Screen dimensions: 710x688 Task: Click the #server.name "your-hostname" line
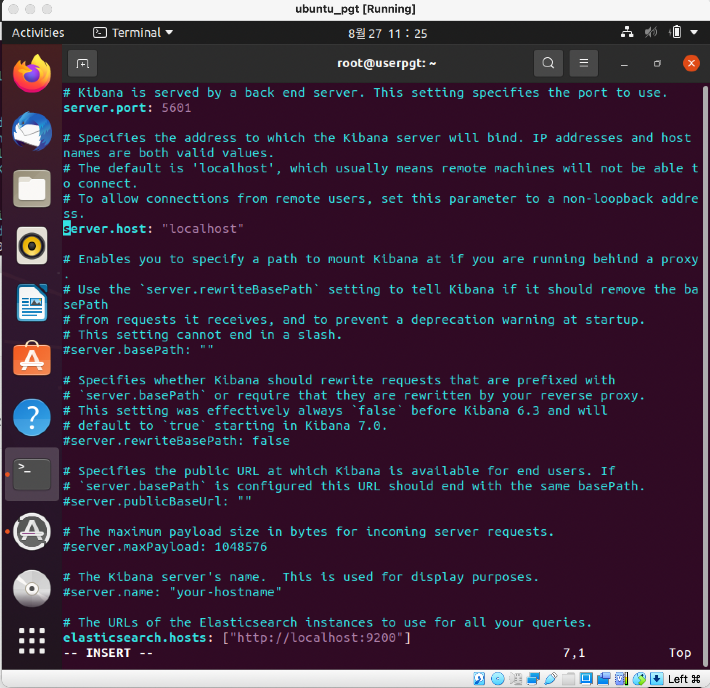(x=172, y=592)
